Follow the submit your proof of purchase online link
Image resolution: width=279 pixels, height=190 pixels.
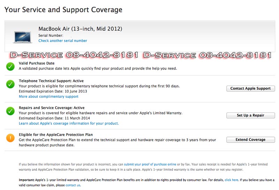click(150, 164)
